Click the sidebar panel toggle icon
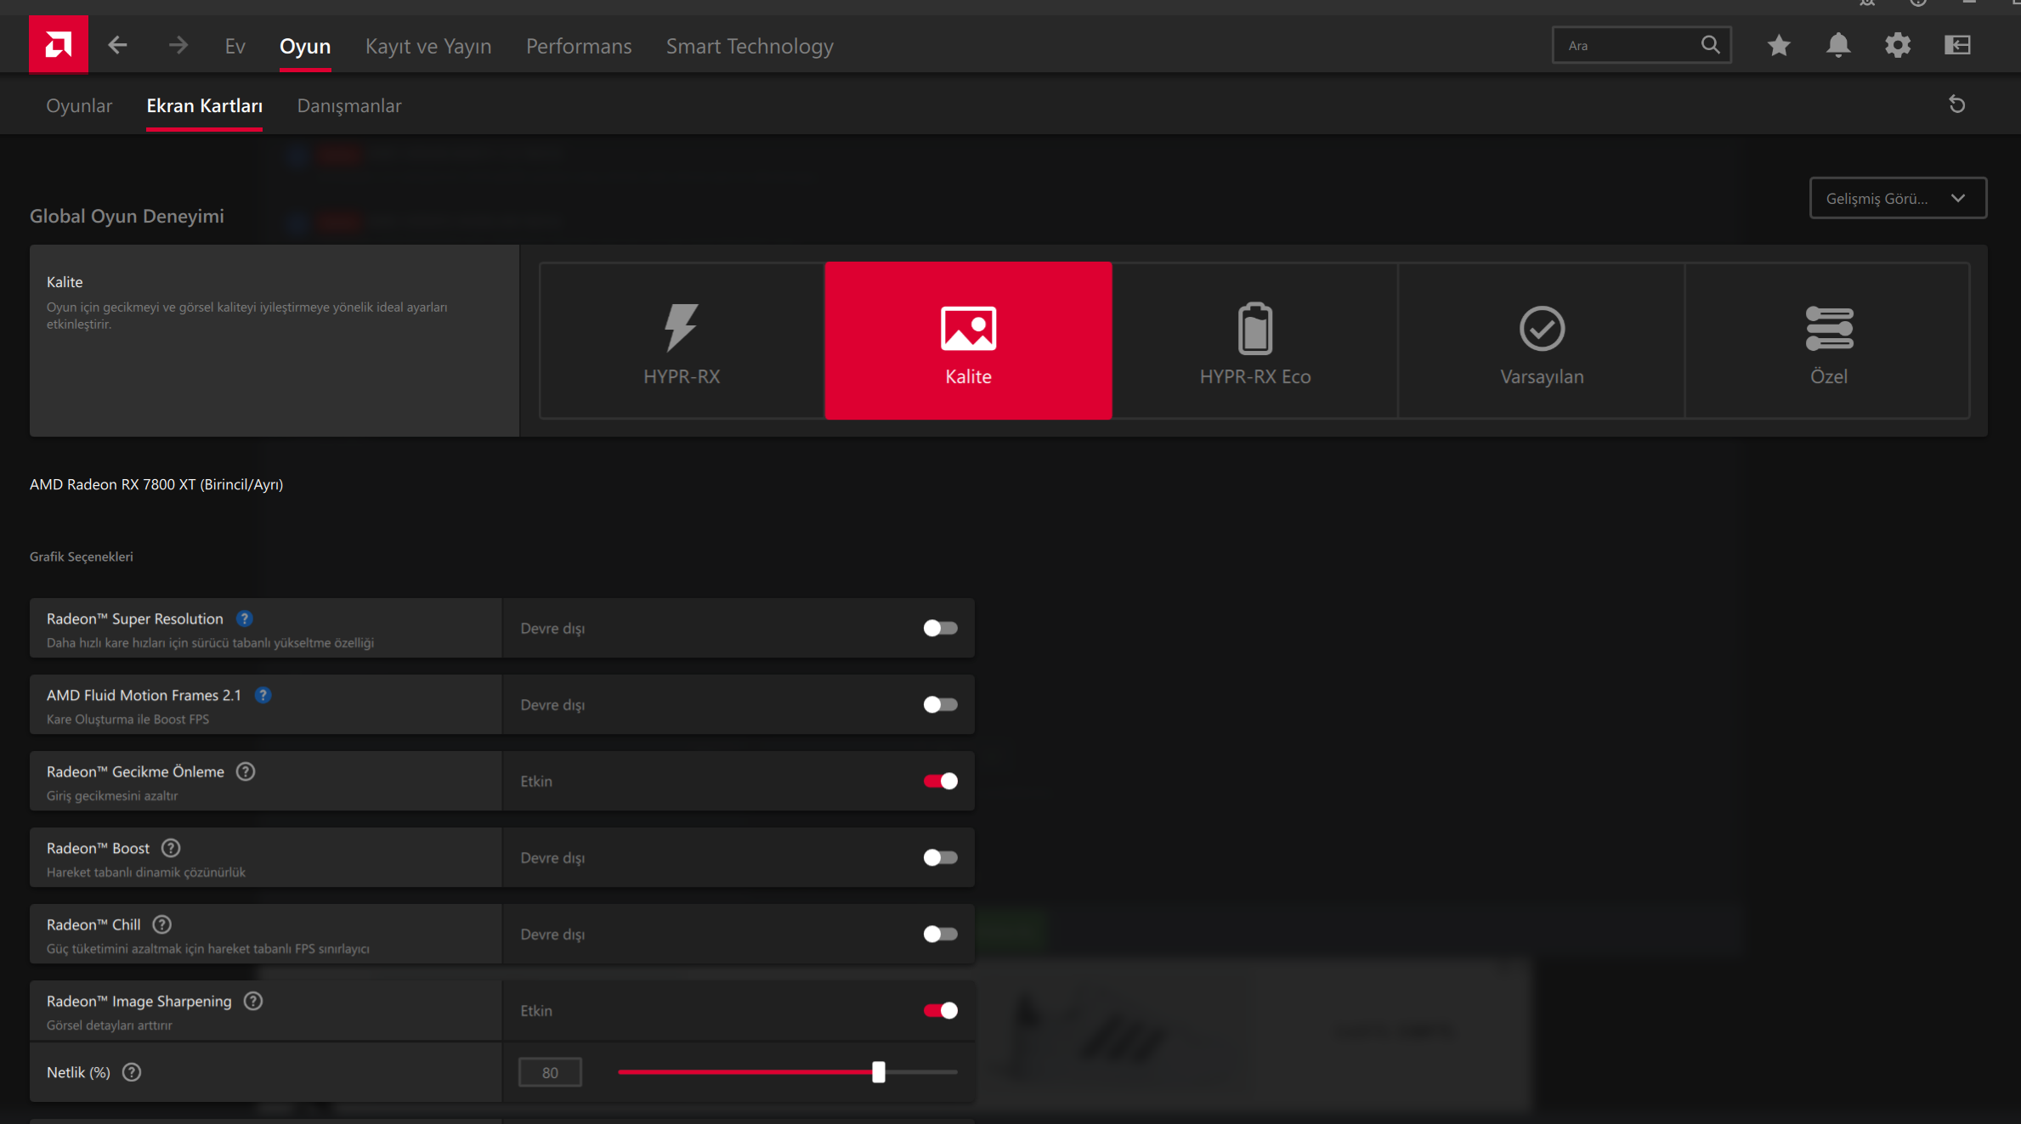The height and width of the screenshot is (1124, 2021). click(x=1956, y=45)
